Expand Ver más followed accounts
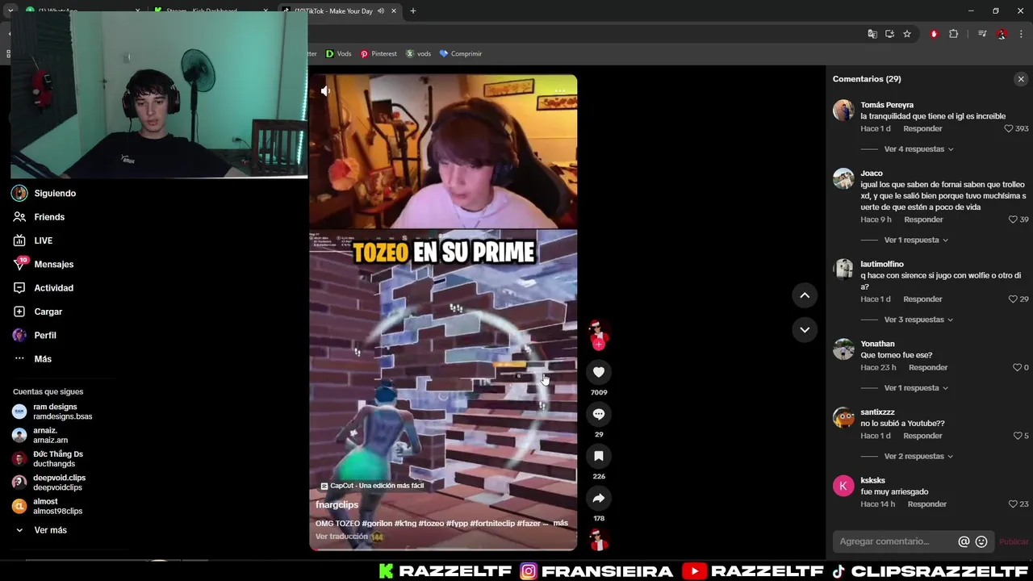The width and height of the screenshot is (1033, 581). [x=50, y=530]
